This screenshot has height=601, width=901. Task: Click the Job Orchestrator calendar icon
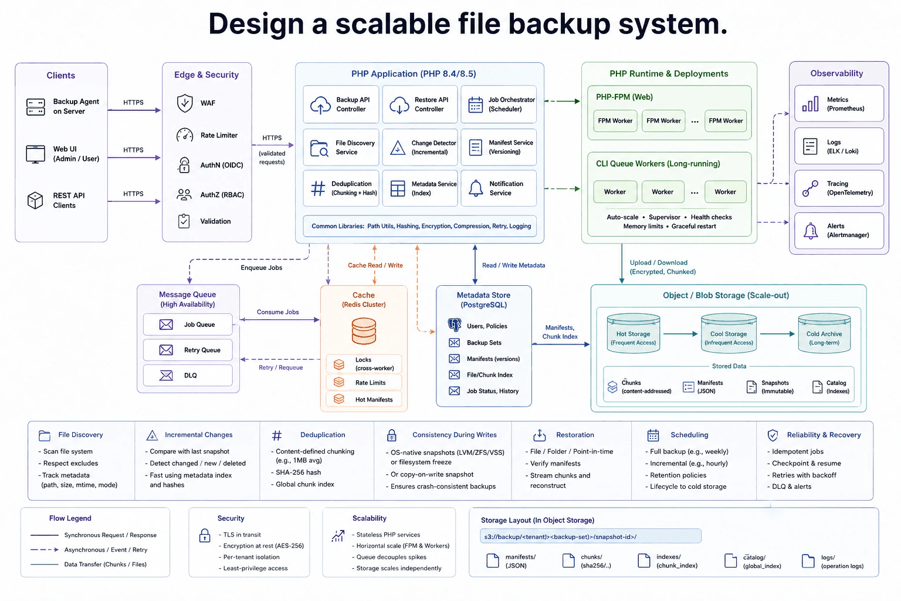point(476,104)
